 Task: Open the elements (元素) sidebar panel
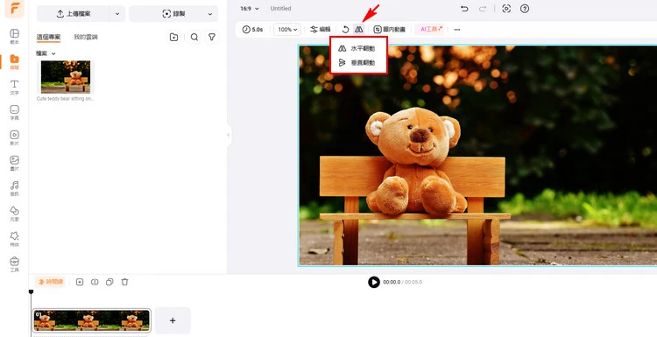tap(14, 214)
